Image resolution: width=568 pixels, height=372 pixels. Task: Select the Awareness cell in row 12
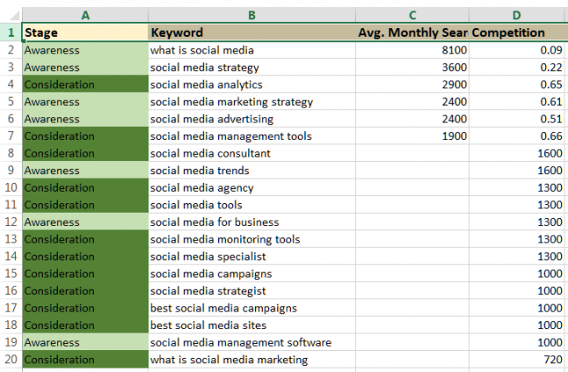pyautogui.click(x=85, y=221)
